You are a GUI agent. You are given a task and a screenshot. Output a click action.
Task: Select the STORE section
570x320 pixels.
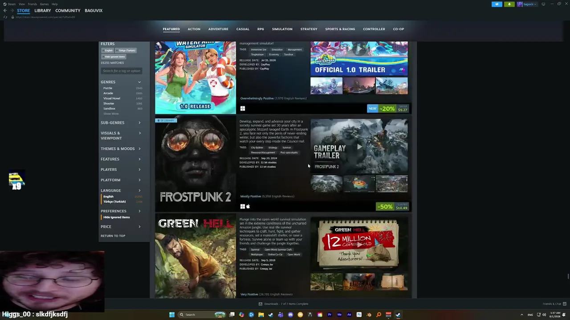[x=24, y=11]
